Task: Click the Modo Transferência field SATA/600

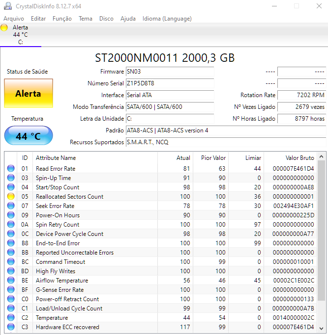Action: (170, 107)
